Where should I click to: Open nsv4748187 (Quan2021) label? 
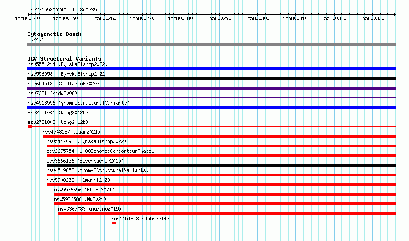(71, 132)
